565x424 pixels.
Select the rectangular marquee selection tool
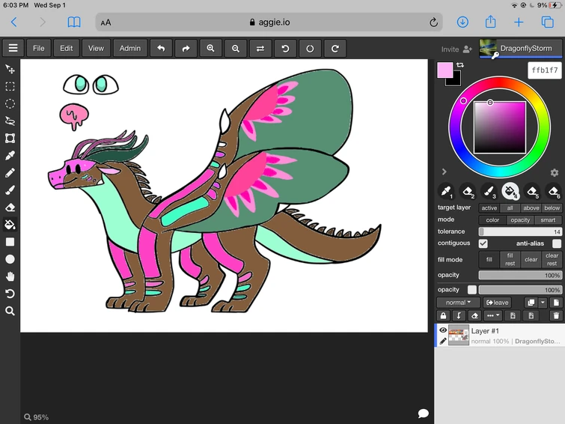[x=10, y=86]
